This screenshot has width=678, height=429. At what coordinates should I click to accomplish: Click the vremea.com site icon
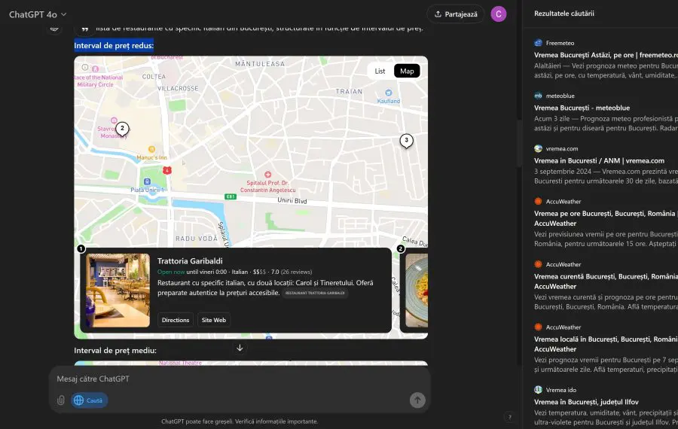pyautogui.click(x=539, y=148)
